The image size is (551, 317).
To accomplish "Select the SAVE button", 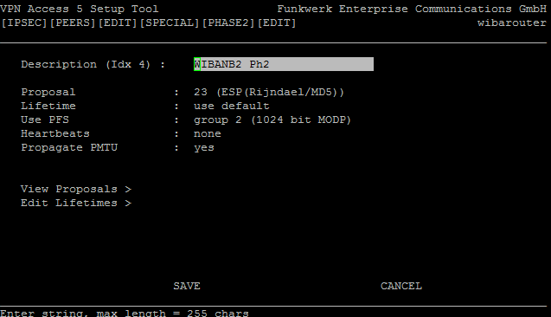I will tap(187, 286).
